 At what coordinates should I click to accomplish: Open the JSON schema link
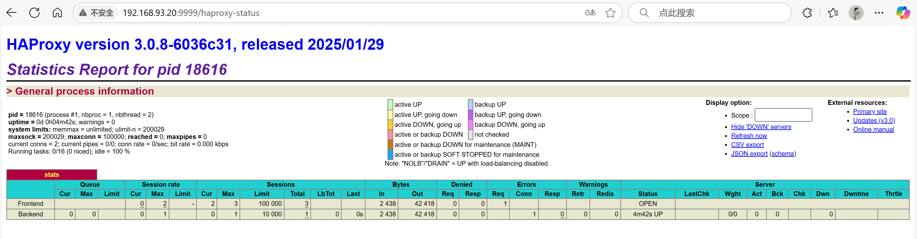pos(782,154)
